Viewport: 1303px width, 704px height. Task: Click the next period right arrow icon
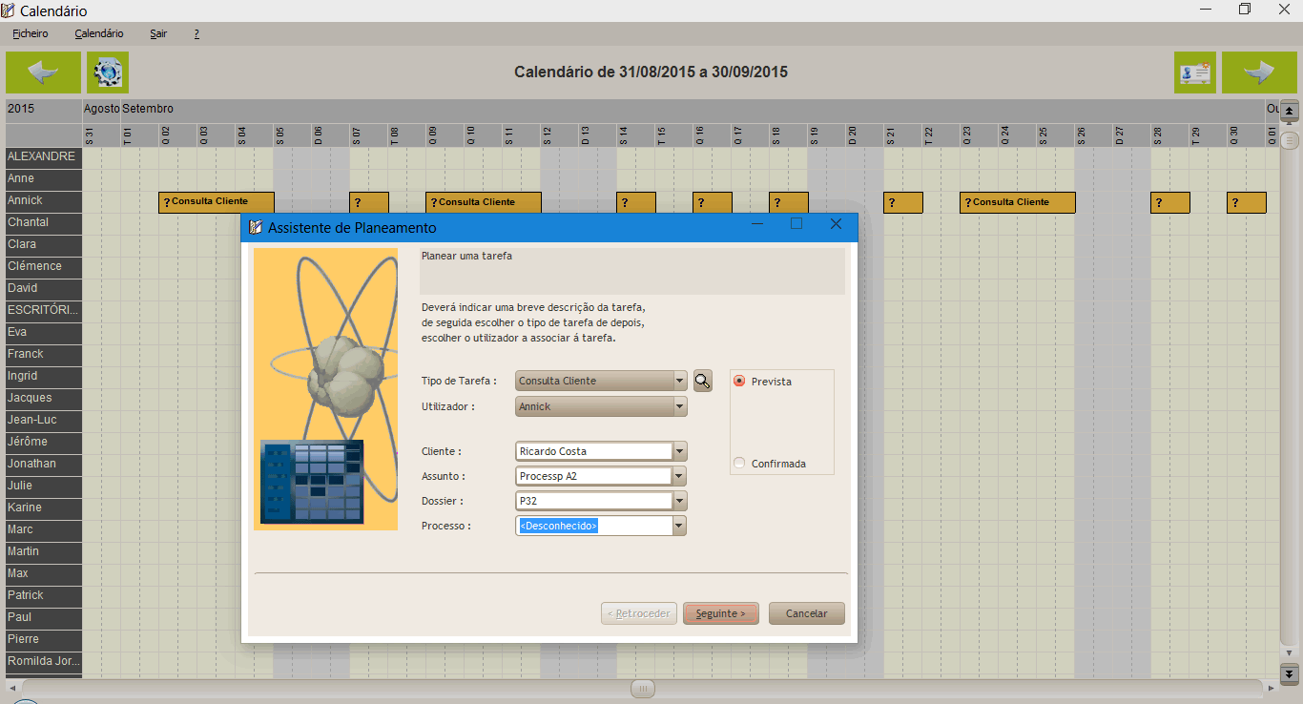(x=1259, y=72)
